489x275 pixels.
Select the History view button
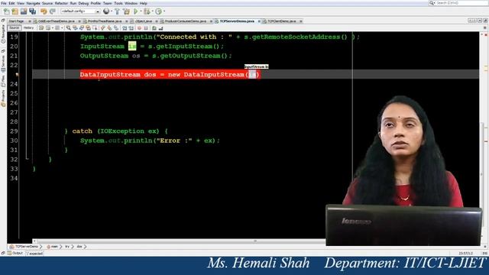(x=28, y=28)
